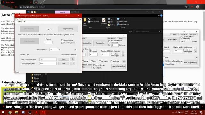Click the Discord icon on the taskbar
Viewport: 205px width, 115px height.
23,112
